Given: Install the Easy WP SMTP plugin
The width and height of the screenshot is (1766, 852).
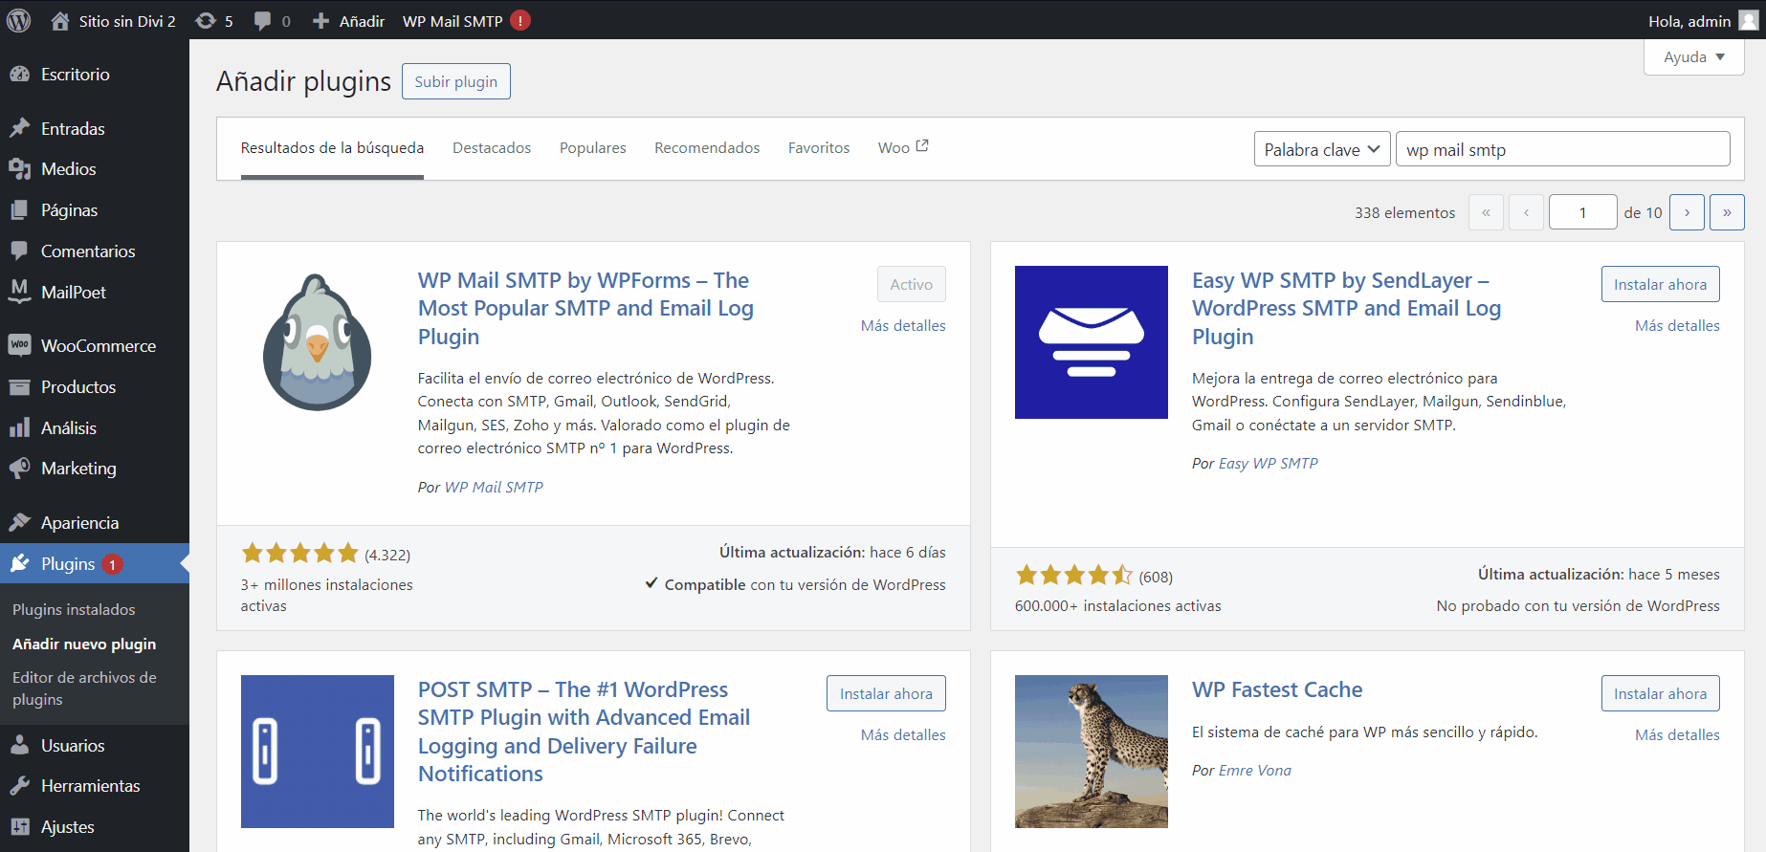Looking at the screenshot, I should 1659,284.
